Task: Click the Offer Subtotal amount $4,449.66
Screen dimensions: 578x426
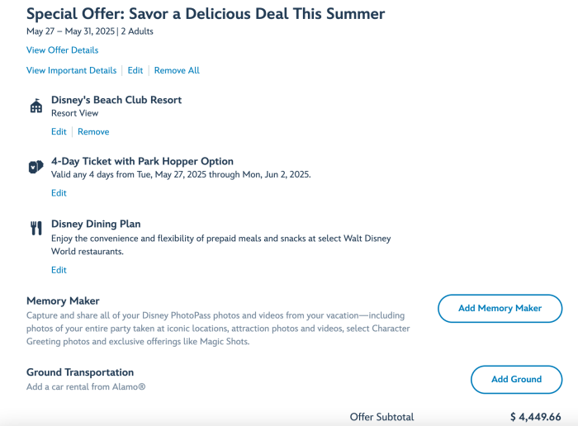Action: coord(535,417)
